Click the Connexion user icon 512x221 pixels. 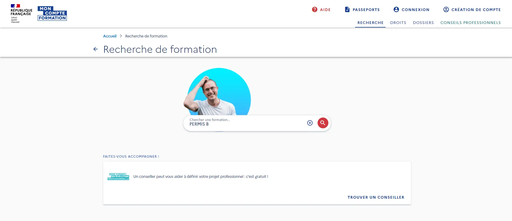(396, 9)
